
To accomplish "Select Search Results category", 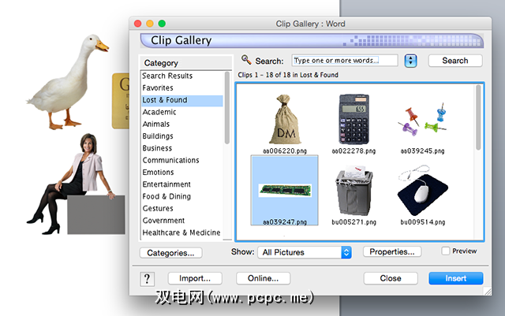I will tap(182, 76).
